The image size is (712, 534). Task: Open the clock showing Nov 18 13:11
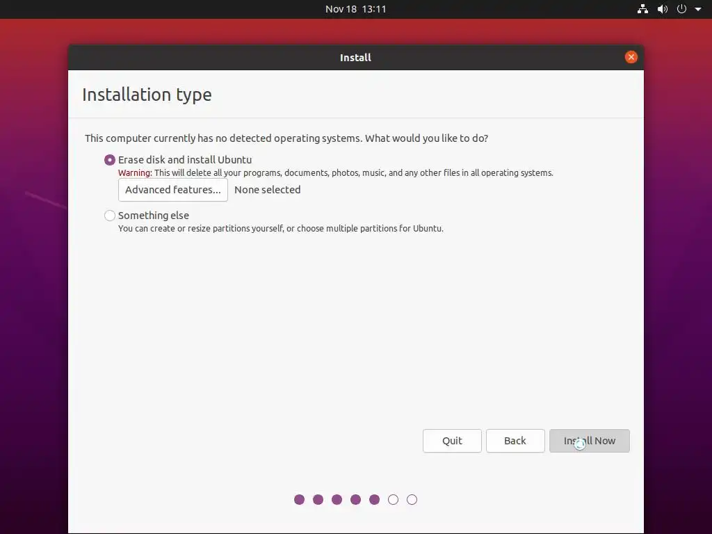click(355, 9)
